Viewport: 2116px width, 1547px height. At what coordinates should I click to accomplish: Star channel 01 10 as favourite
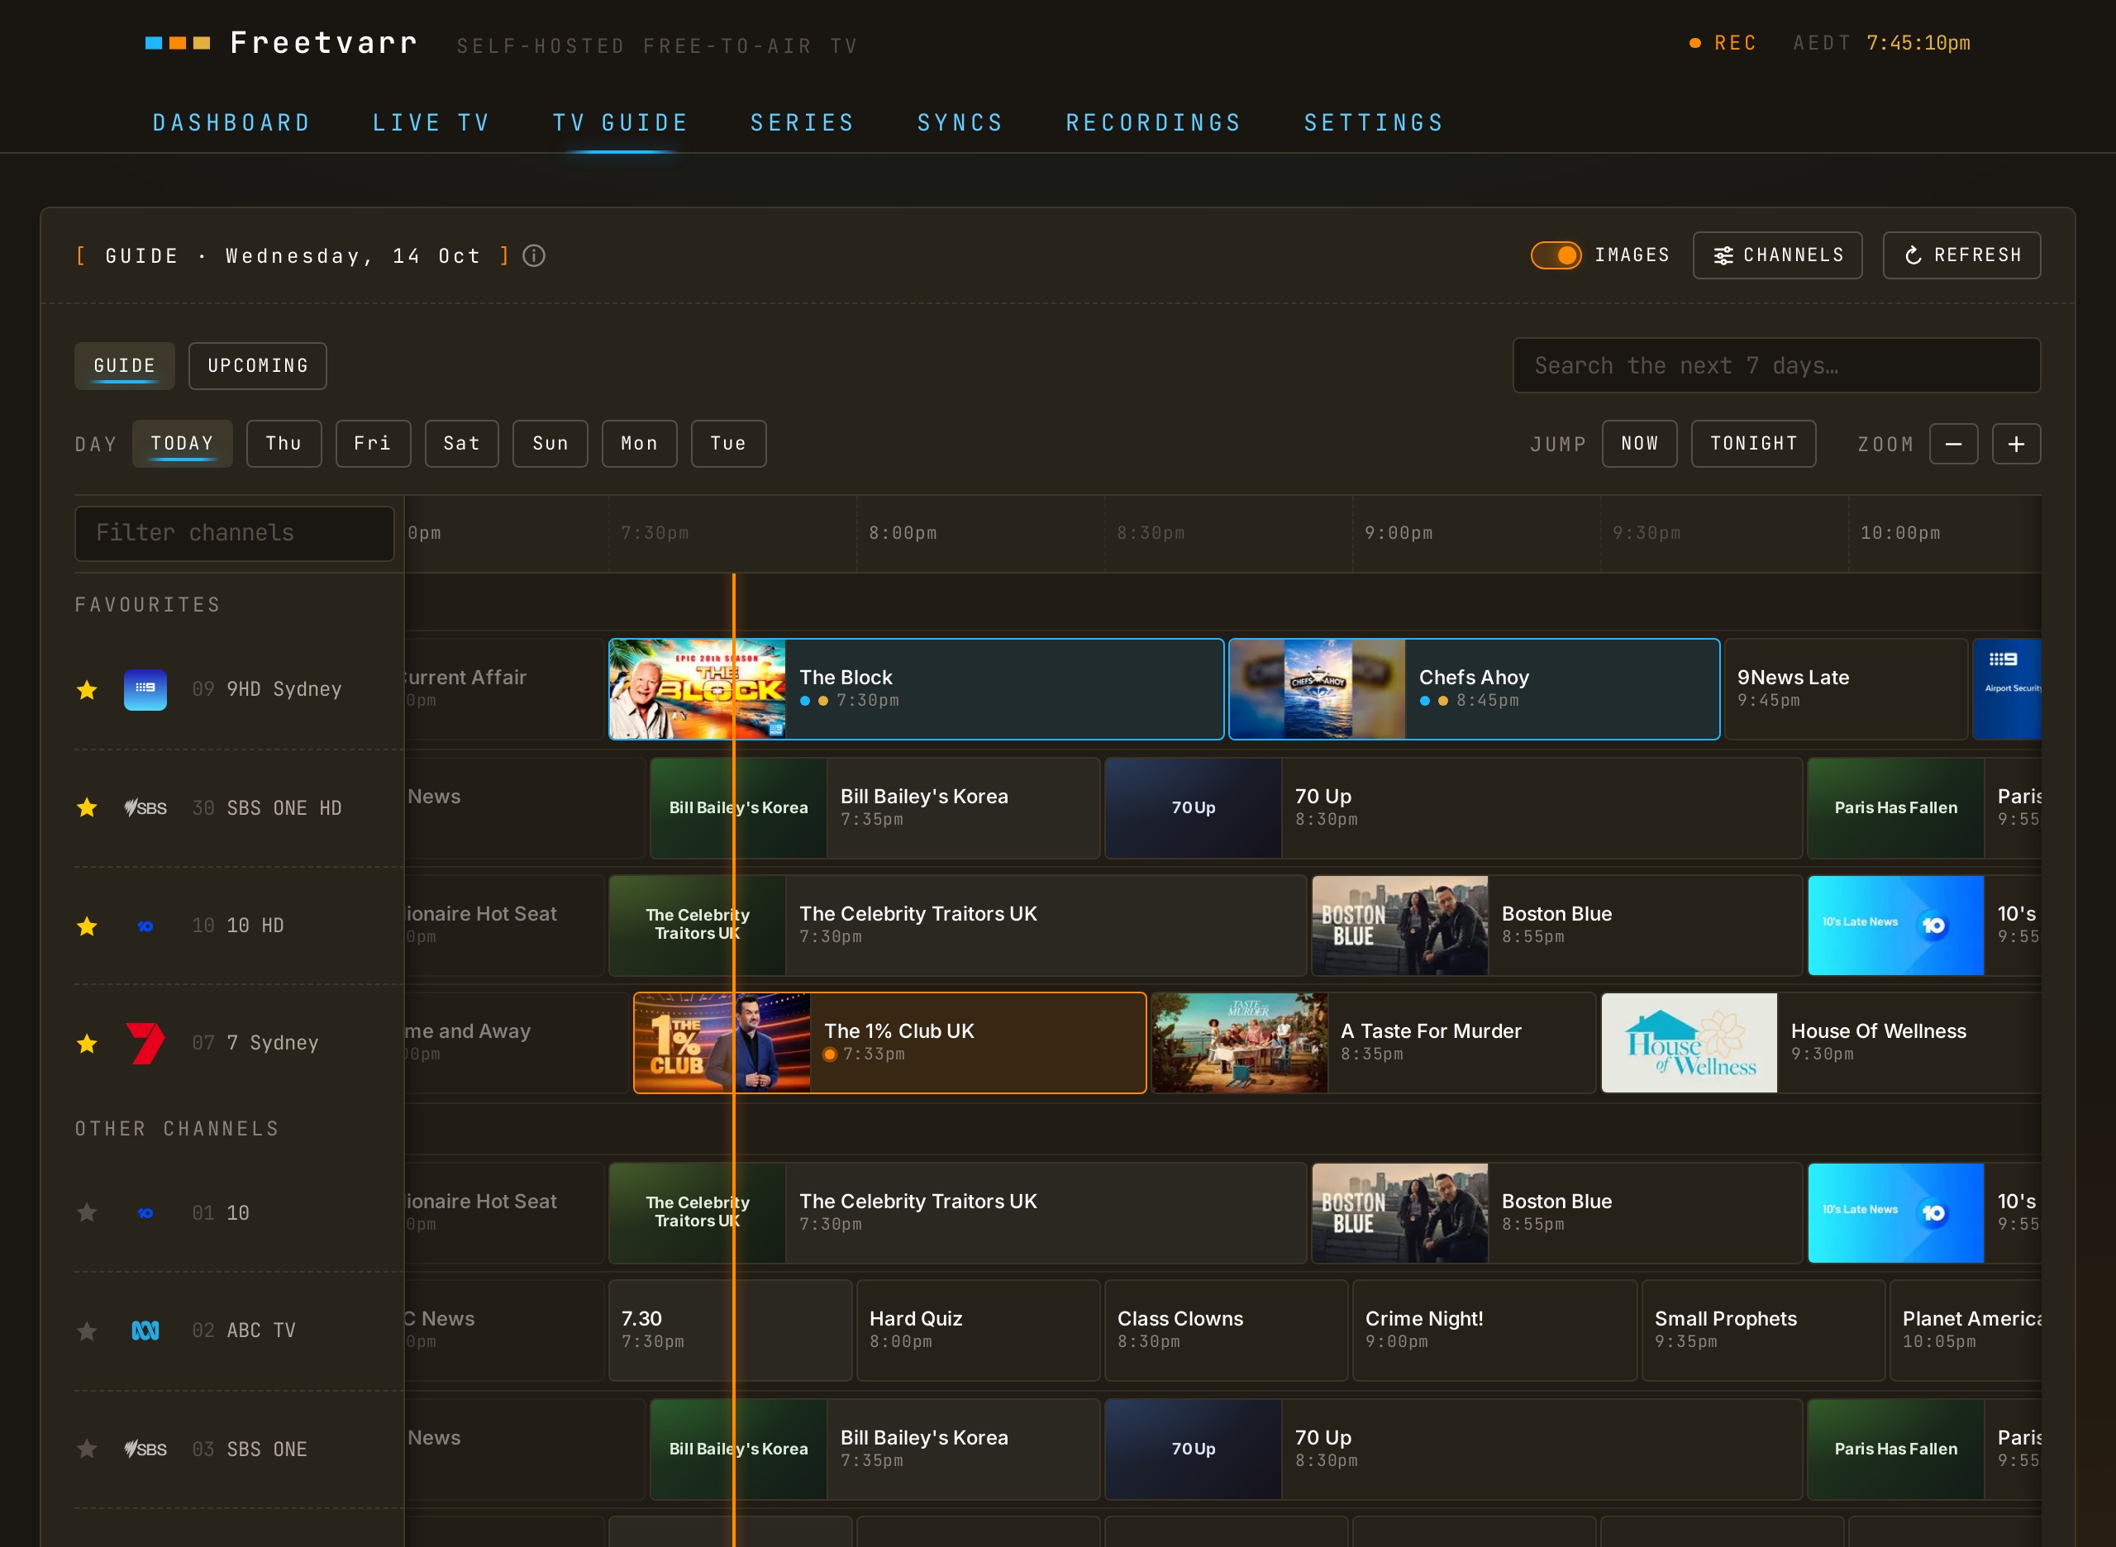(x=87, y=1212)
